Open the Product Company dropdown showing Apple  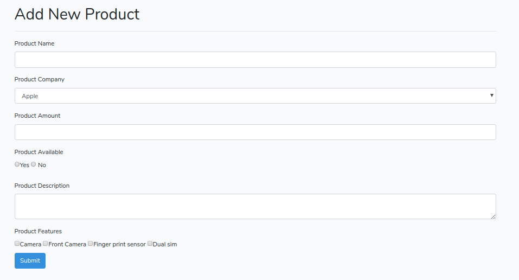[255, 96]
